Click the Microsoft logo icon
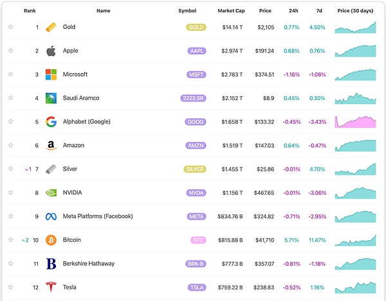This screenshot has height=301, width=386. click(x=51, y=74)
